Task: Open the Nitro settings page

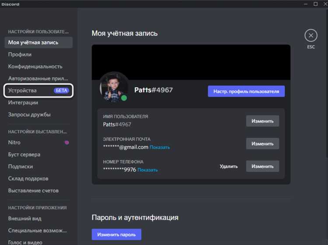Action: coord(38,142)
